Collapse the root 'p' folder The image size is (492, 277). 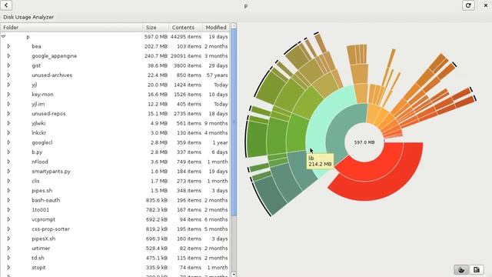point(3,37)
